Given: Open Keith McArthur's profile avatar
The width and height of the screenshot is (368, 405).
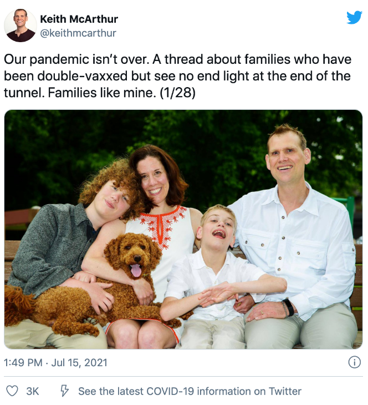Looking at the screenshot, I should (x=21, y=26).
